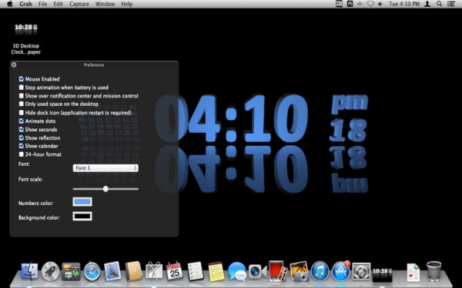The image size is (462, 288).
Task: Close the Preference panel
Action: pos(14,65)
